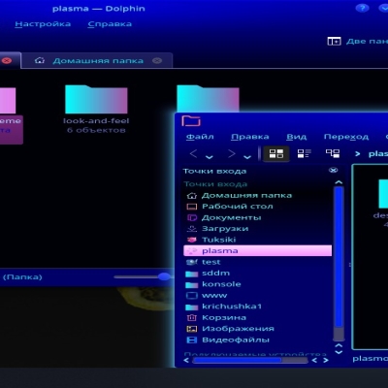388x388 pixels.
Task: Click the folder icon beside sddm
Action: click(192, 274)
